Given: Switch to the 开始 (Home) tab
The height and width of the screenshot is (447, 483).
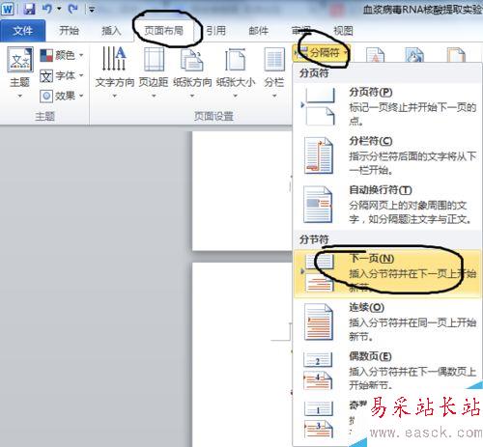Looking at the screenshot, I should [69, 31].
